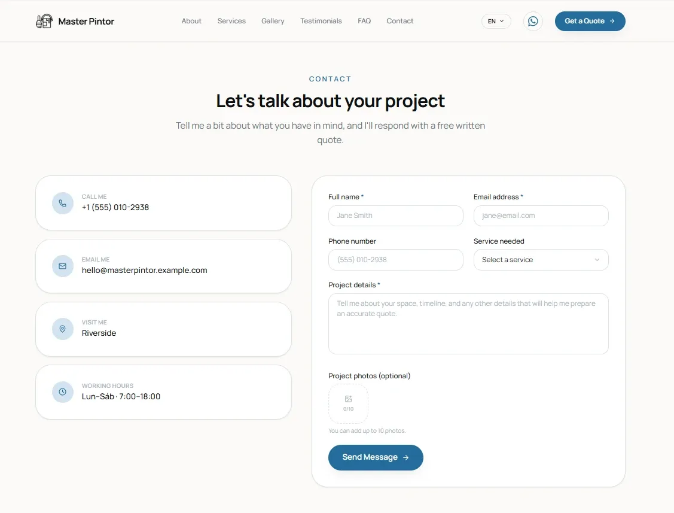Screen dimensions: 674x513
Task: Go to the About nav item
Action: [191, 21]
